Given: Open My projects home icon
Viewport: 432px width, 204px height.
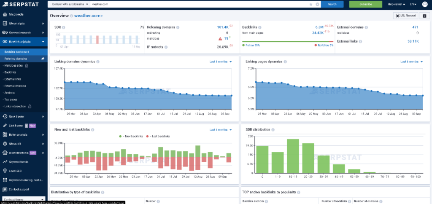Looking at the screenshot, I should click(5, 15).
